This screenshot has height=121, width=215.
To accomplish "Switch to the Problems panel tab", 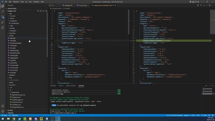I will 53,86.
